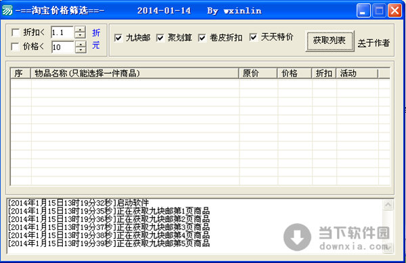Sort by the 序 column header
The image size is (406, 263).
[x=20, y=74]
